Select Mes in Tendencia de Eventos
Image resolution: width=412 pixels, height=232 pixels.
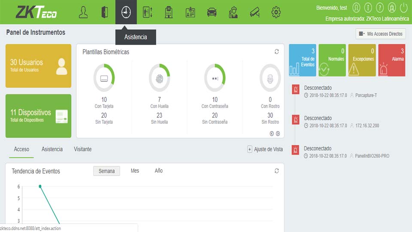(135, 171)
